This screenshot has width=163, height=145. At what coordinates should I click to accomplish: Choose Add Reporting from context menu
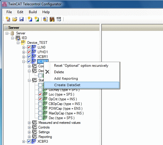[81, 79]
